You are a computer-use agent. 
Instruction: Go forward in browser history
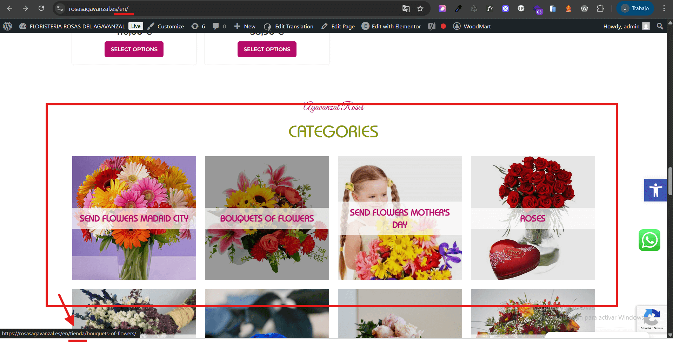click(25, 8)
